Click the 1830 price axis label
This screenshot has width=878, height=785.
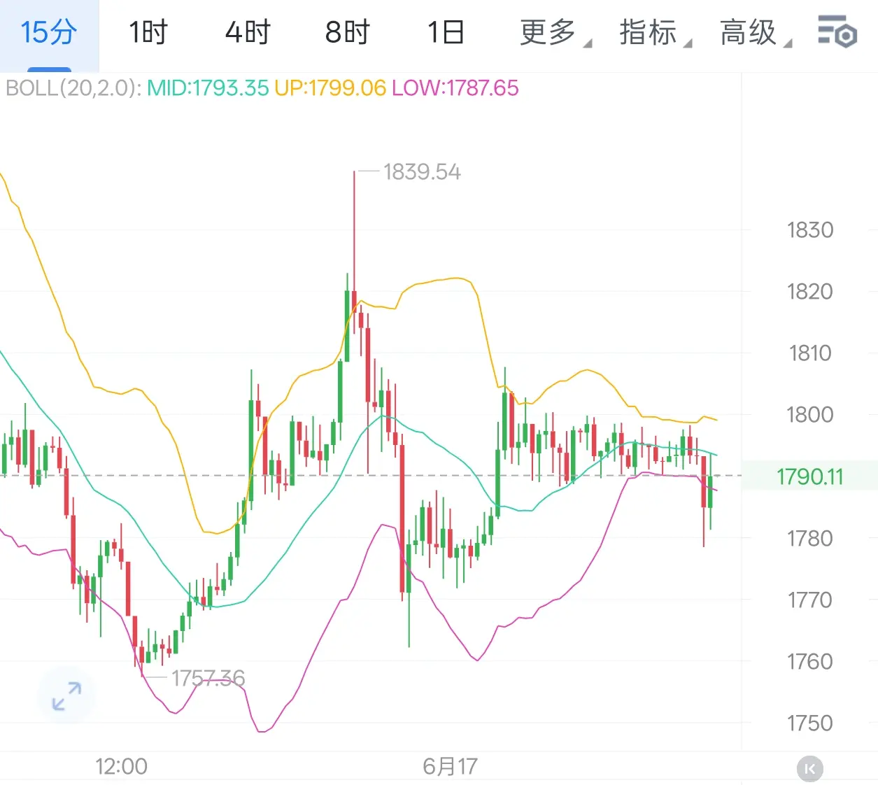point(810,229)
